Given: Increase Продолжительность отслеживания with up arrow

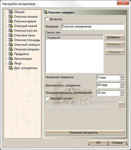Looking at the screenshot, I should click(x=122, y=92).
